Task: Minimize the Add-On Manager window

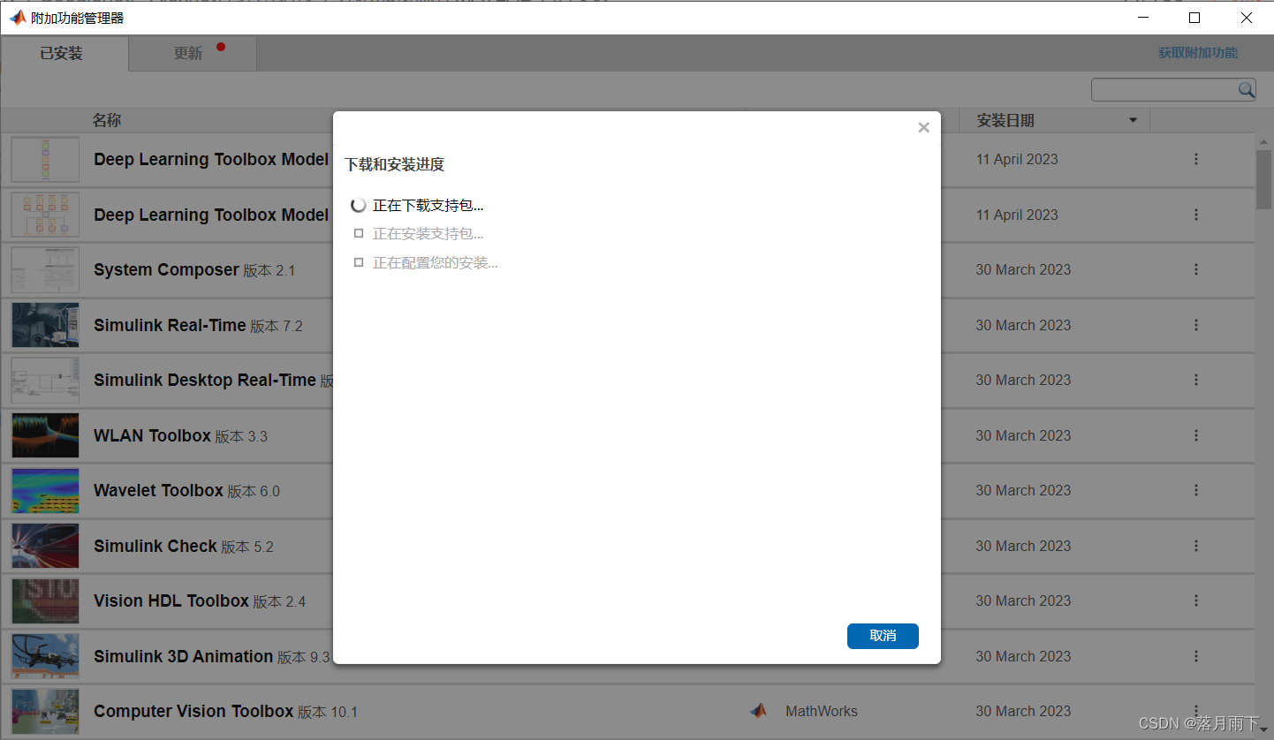Action: point(1143,18)
